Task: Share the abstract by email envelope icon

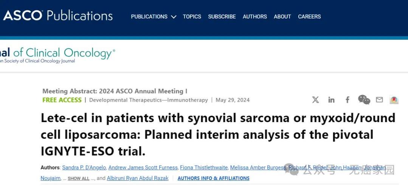Action: 379,100
